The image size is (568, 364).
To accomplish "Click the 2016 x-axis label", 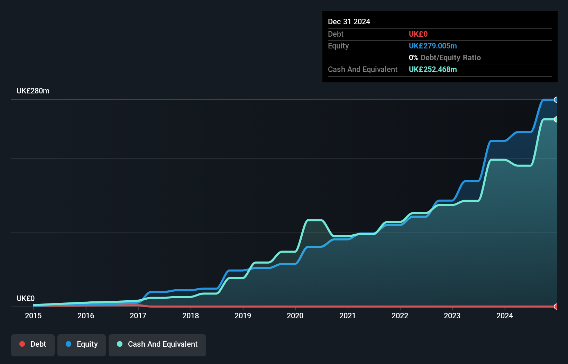I will pyautogui.click(x=86, y=316).
